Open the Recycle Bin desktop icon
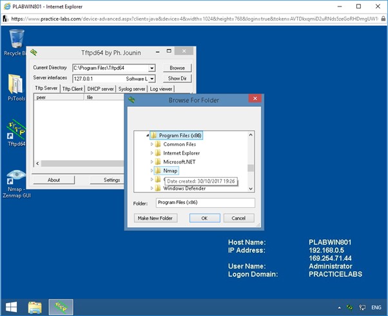388x316 pixels. tap(16, 42)
